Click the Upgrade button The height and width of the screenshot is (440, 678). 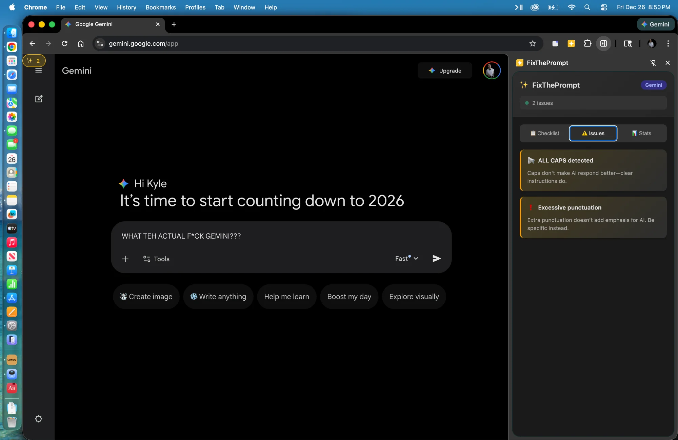tap(445, 71)
